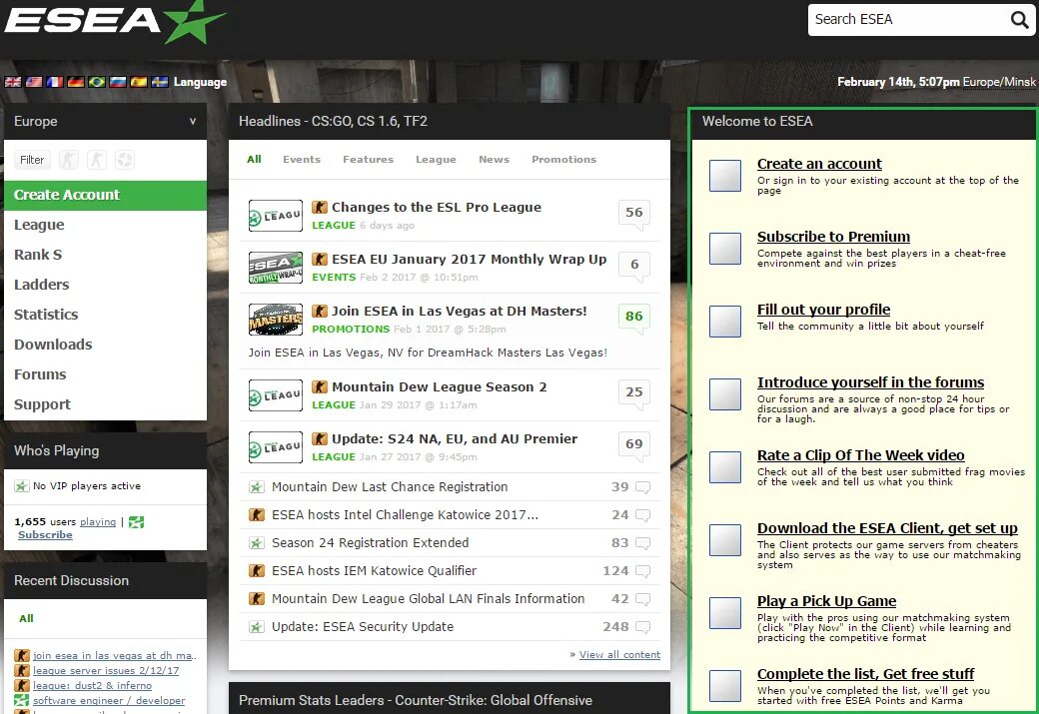Click CS icon before Join ESEA in Las Vegas headline
Screen dimensions: 1039x714
pos(320,311)
